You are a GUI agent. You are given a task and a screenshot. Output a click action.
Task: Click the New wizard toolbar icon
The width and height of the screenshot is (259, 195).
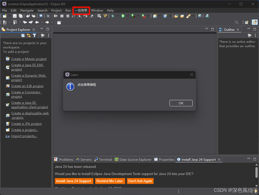tap(5, 16)
